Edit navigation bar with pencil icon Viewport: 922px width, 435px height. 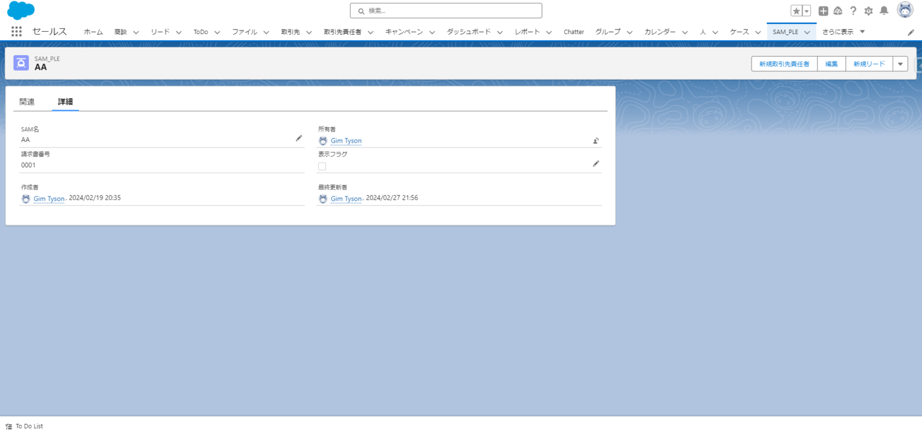point(911,32)
